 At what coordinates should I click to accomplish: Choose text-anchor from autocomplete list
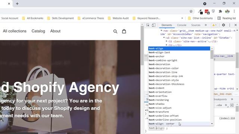pos(179,56)
